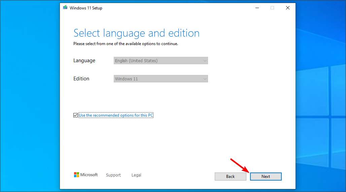Click the Language label
346x192 pixels.
click(84, 61)
